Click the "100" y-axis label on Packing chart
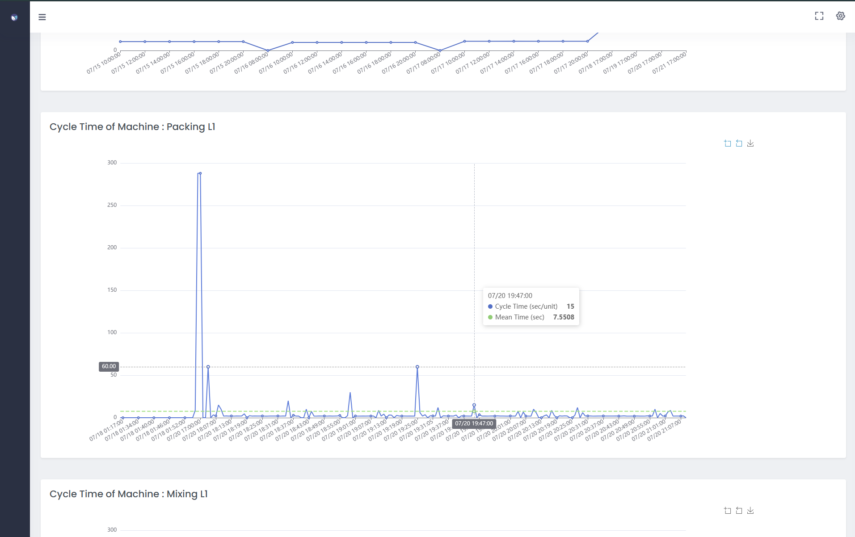The image size is (855, 537). [112, 332]
